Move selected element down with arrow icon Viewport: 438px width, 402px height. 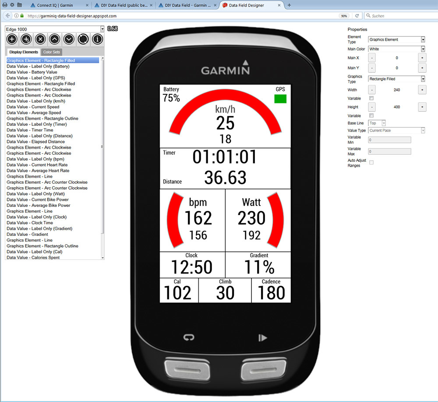coord(69,39)
